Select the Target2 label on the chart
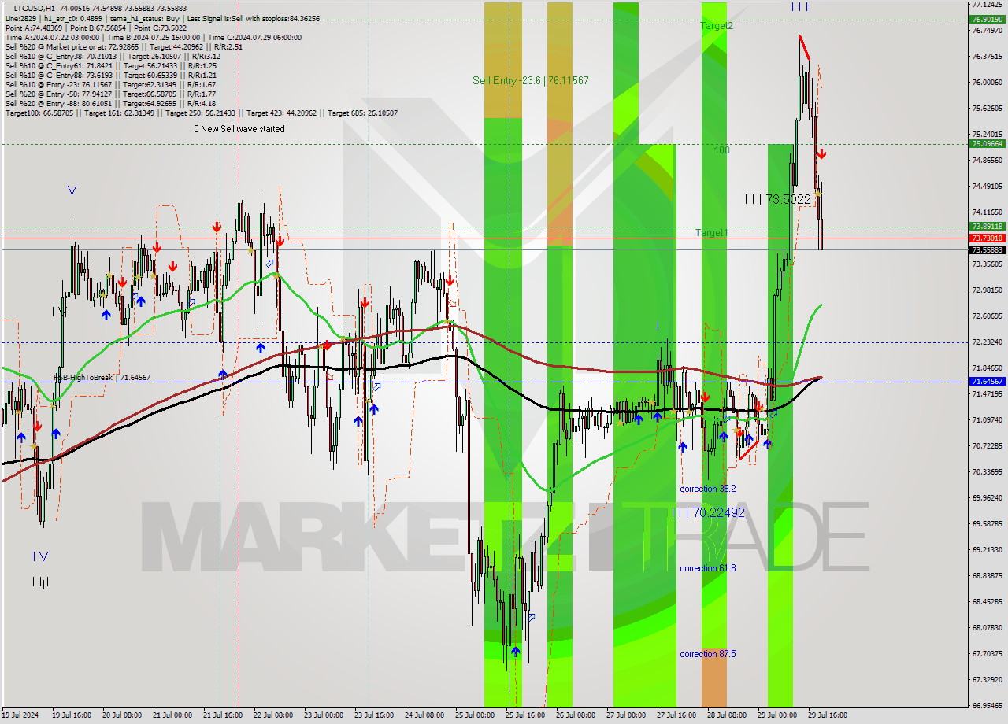 717,25
